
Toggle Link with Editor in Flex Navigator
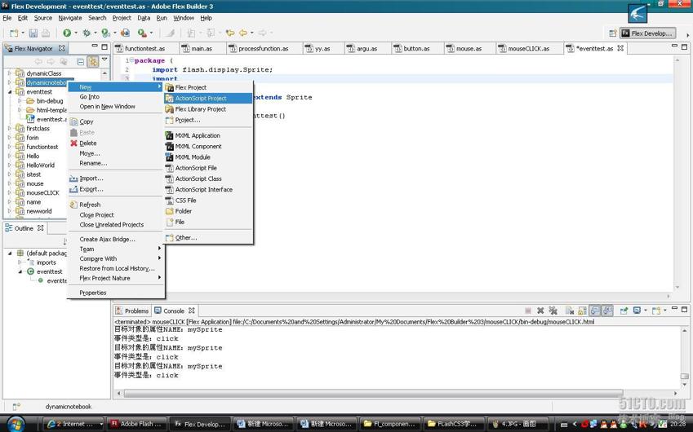click(x=93, y=61)
